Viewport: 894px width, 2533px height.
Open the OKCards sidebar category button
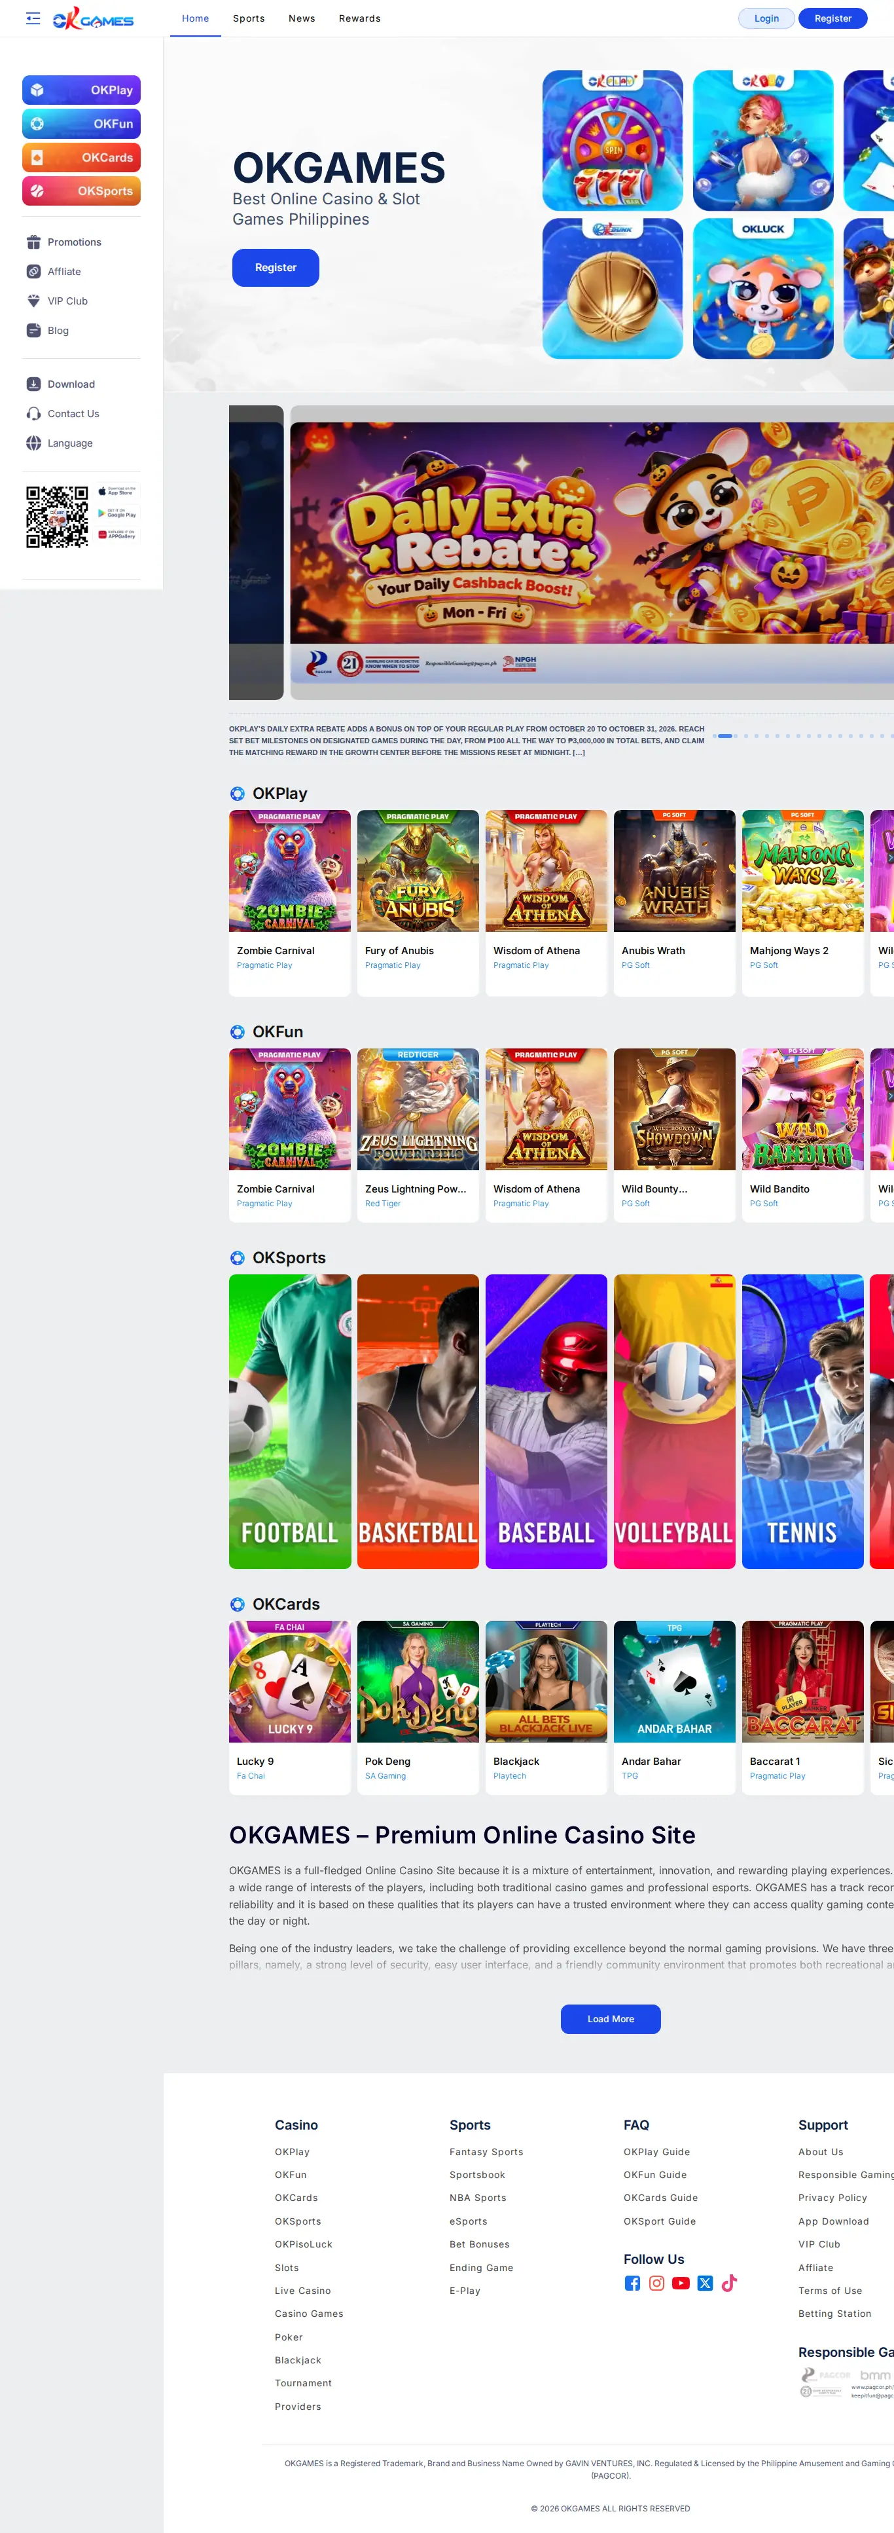82,157
